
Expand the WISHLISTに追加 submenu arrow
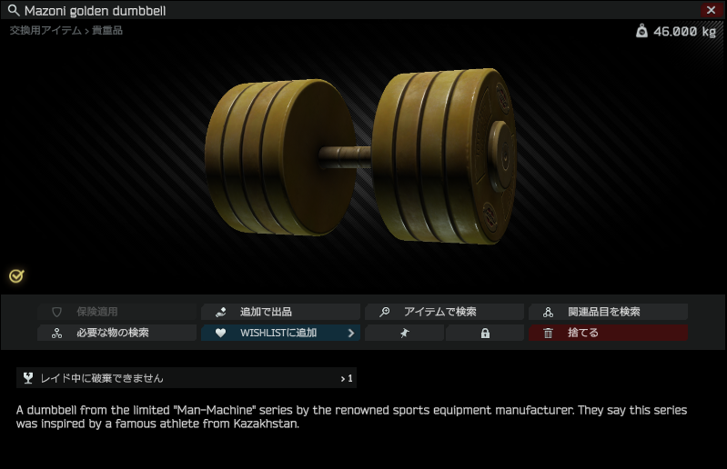pos(351,333)
